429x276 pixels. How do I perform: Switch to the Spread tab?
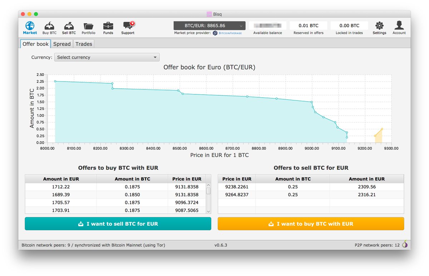coord(62,44)
